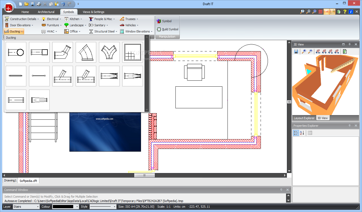Sort properties alphabetically

click(302, 133)
